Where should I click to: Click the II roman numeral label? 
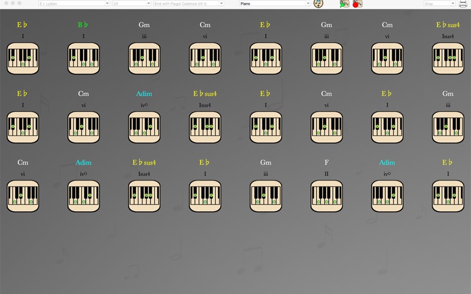[x=327, y=173]
